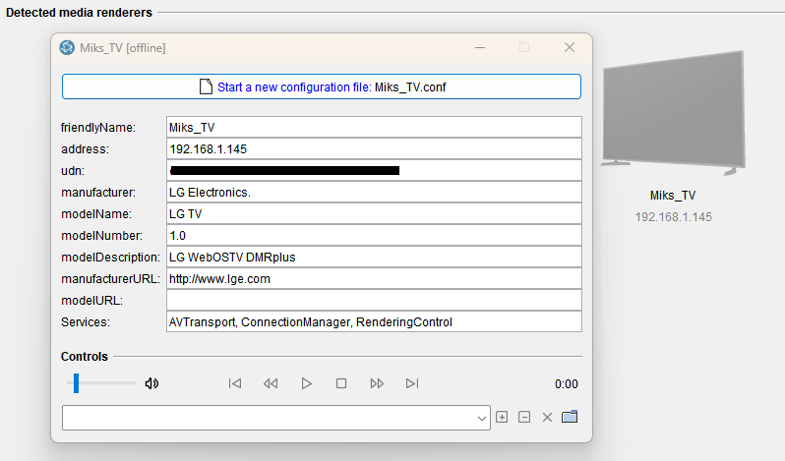The width and height of the screenshot is (785, 461).
Task: Click the friendlyName: label
Action: 98,128
